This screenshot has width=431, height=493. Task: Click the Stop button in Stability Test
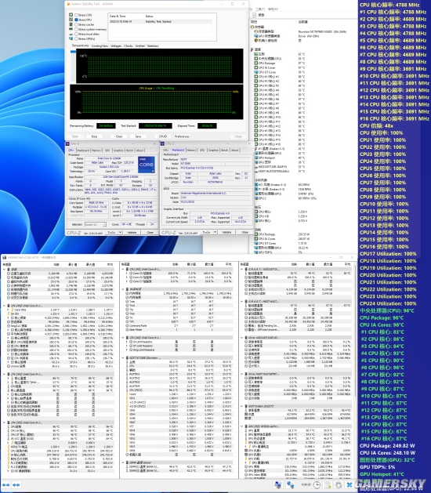click(94, 136)
